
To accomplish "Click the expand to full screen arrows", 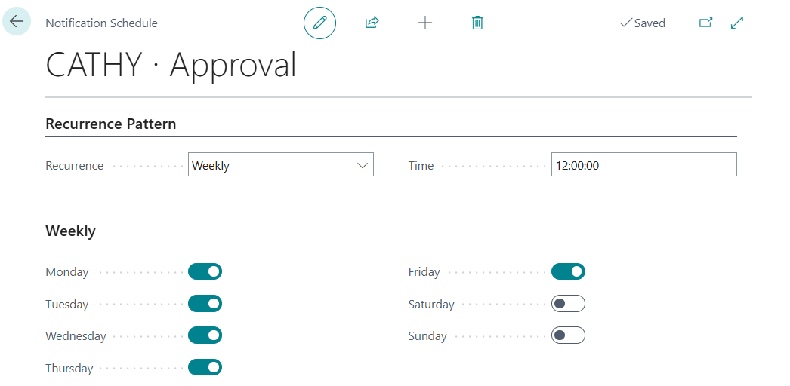I will coord(737,23).
